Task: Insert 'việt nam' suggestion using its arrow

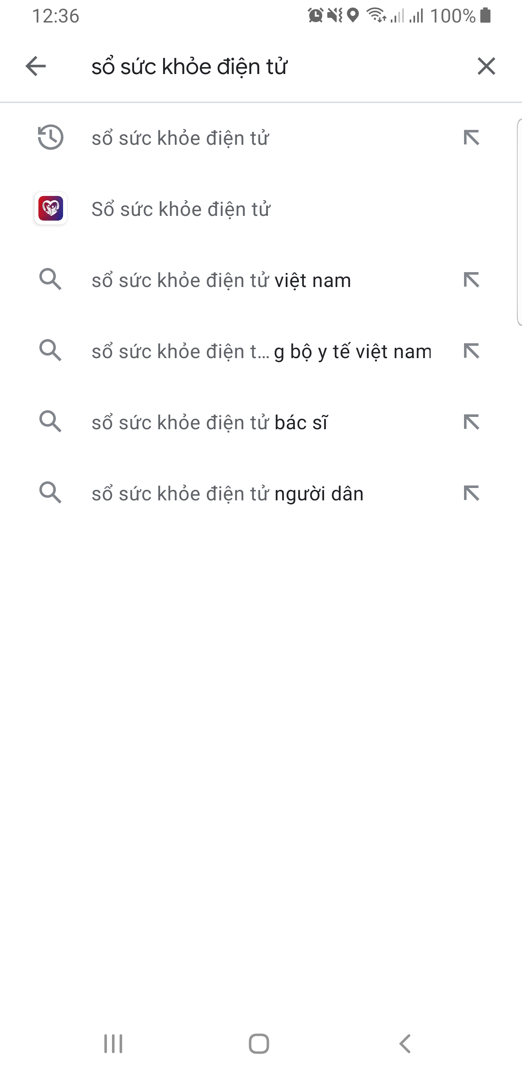Action: tap(471, 280)
